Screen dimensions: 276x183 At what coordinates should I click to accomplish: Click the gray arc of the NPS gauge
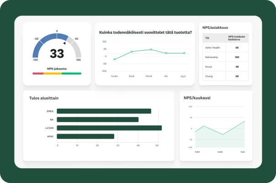coord(75,45)
